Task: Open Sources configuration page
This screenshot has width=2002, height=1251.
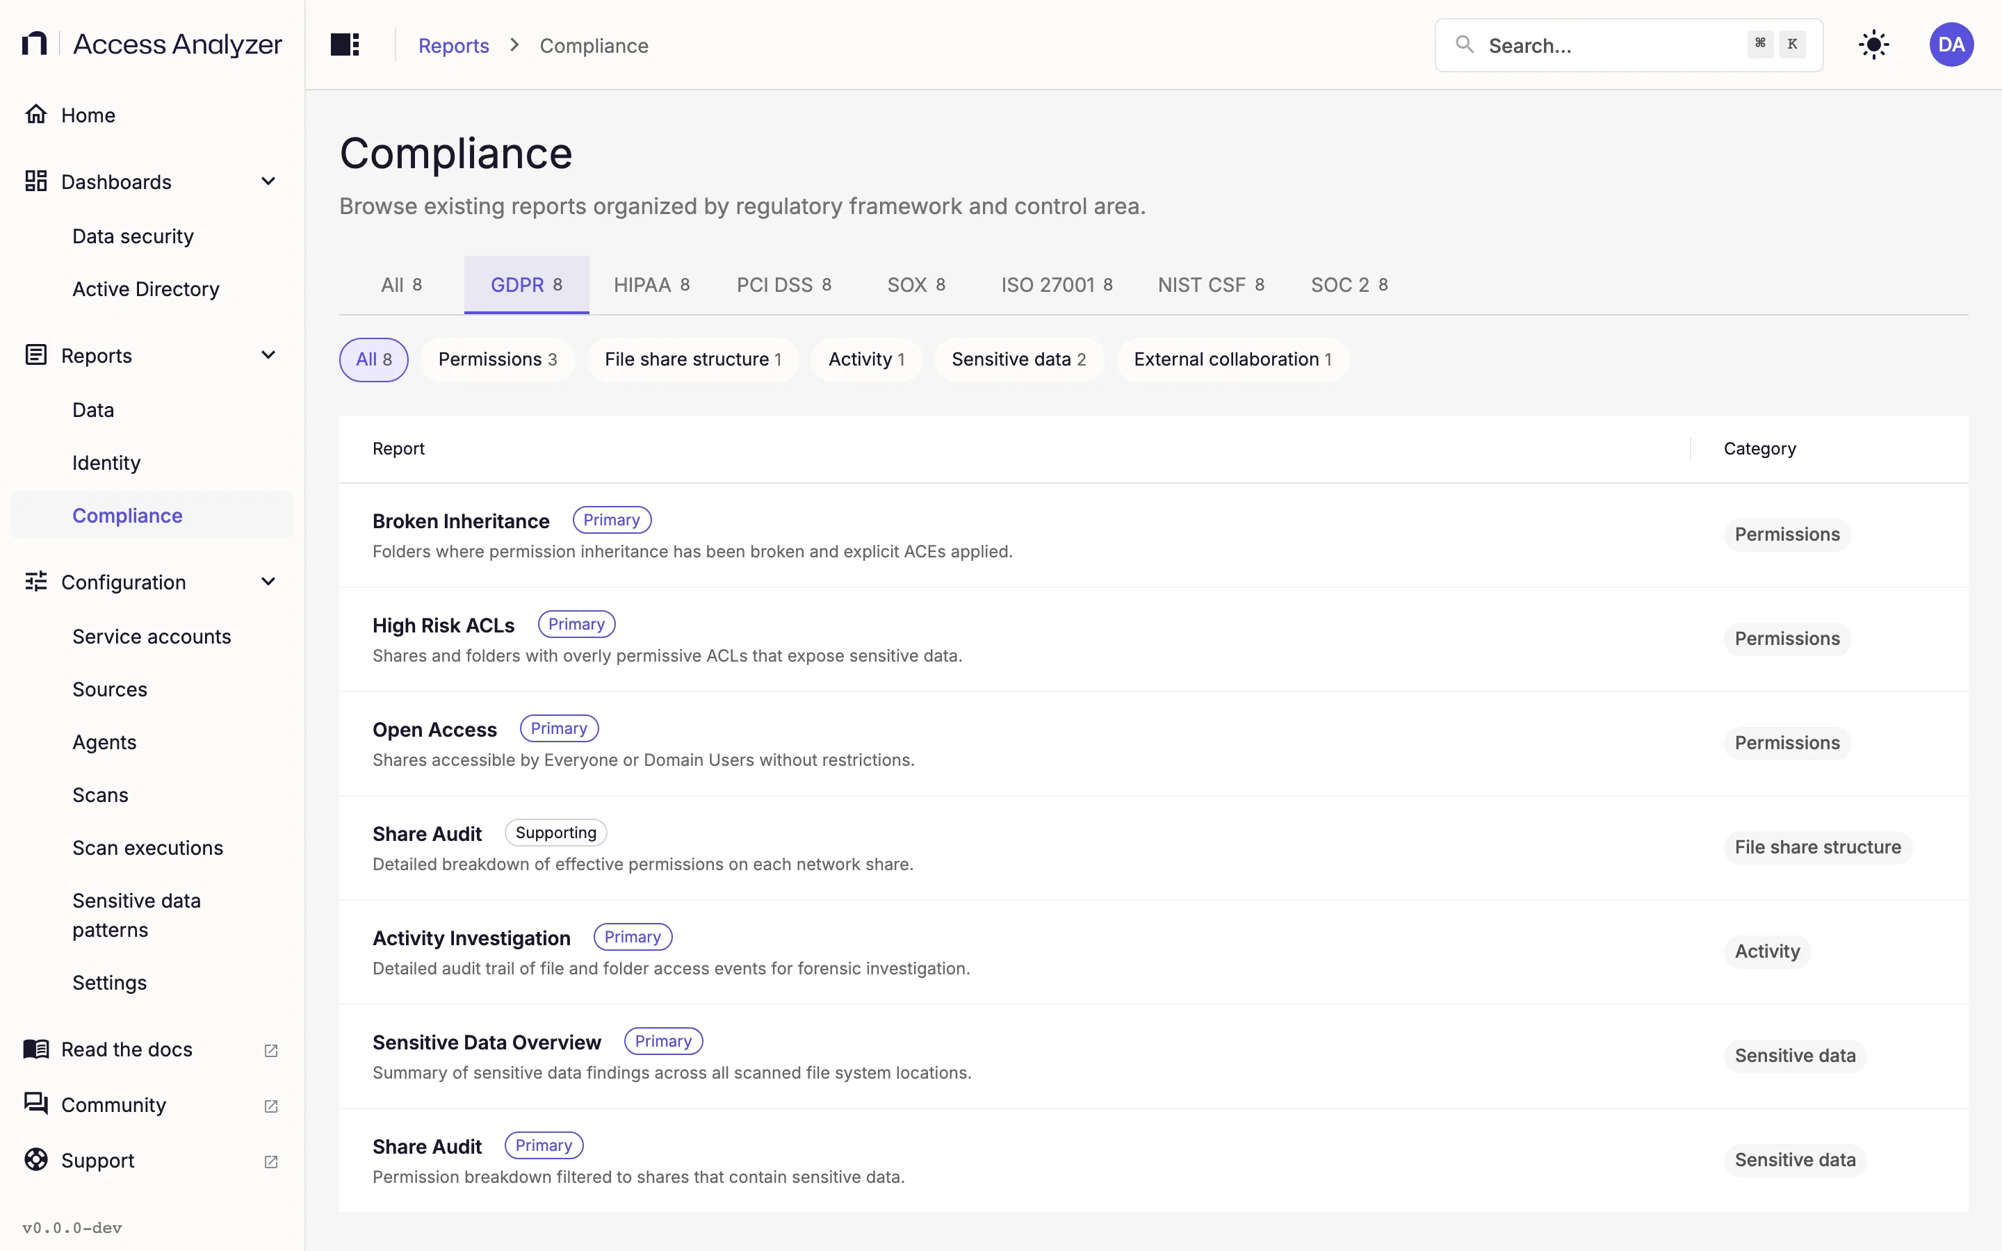Action: 152,689
